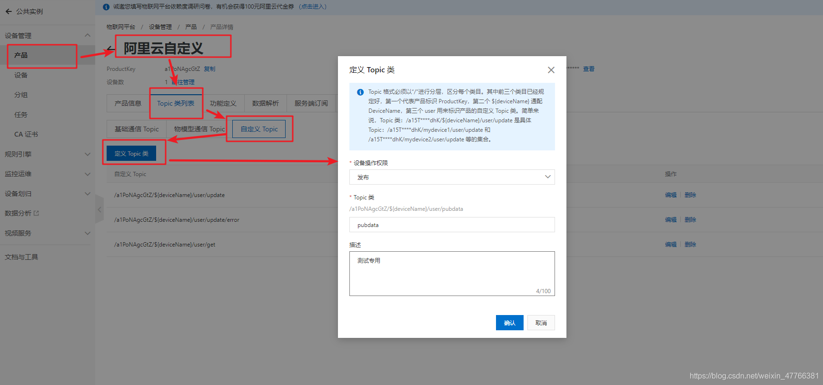Click the 定义 Topic 类 button
The image size is (823, 385).
point(131,154)
